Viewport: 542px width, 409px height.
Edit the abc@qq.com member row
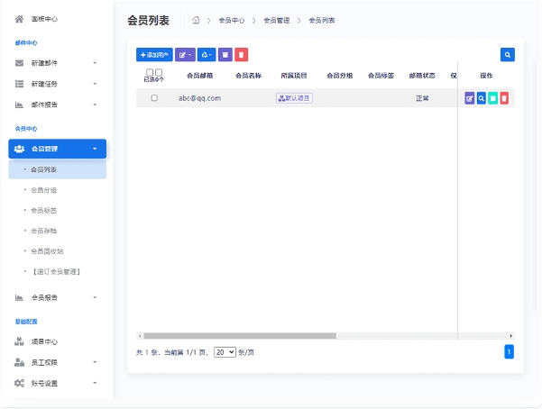coord(470,98)
